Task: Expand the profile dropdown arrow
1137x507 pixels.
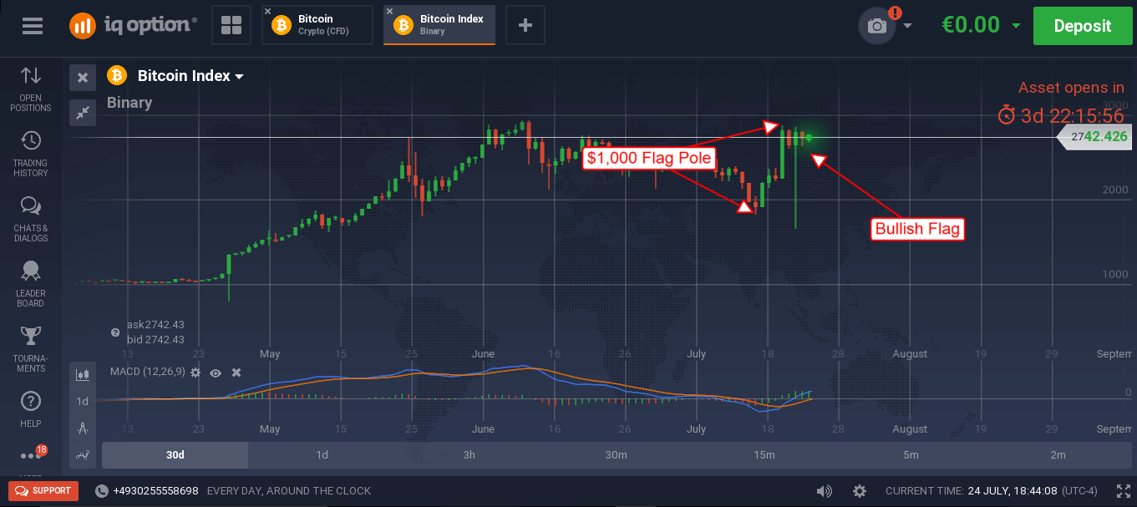Action: coord(907,26)
